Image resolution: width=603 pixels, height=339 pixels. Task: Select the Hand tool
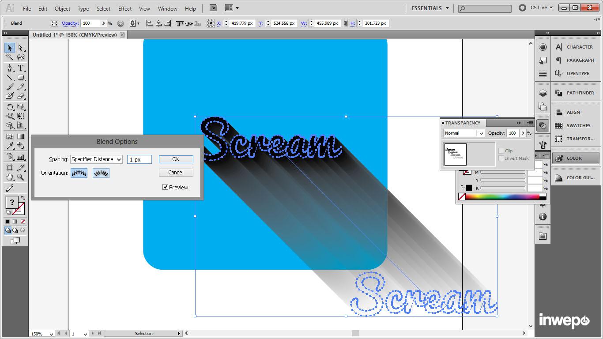(x=10, y=177)
